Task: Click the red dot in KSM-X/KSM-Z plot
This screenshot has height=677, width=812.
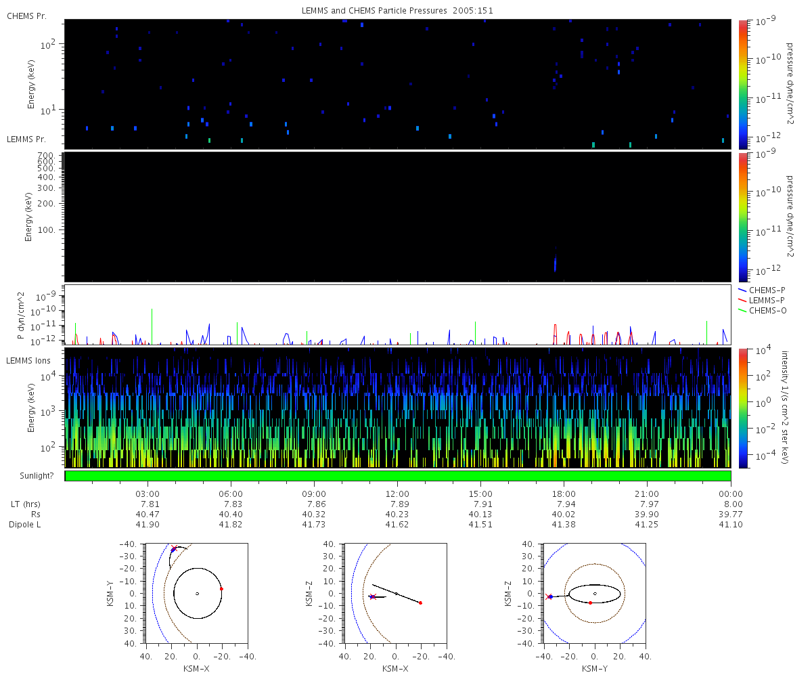Action: click(x=420, y=603)
